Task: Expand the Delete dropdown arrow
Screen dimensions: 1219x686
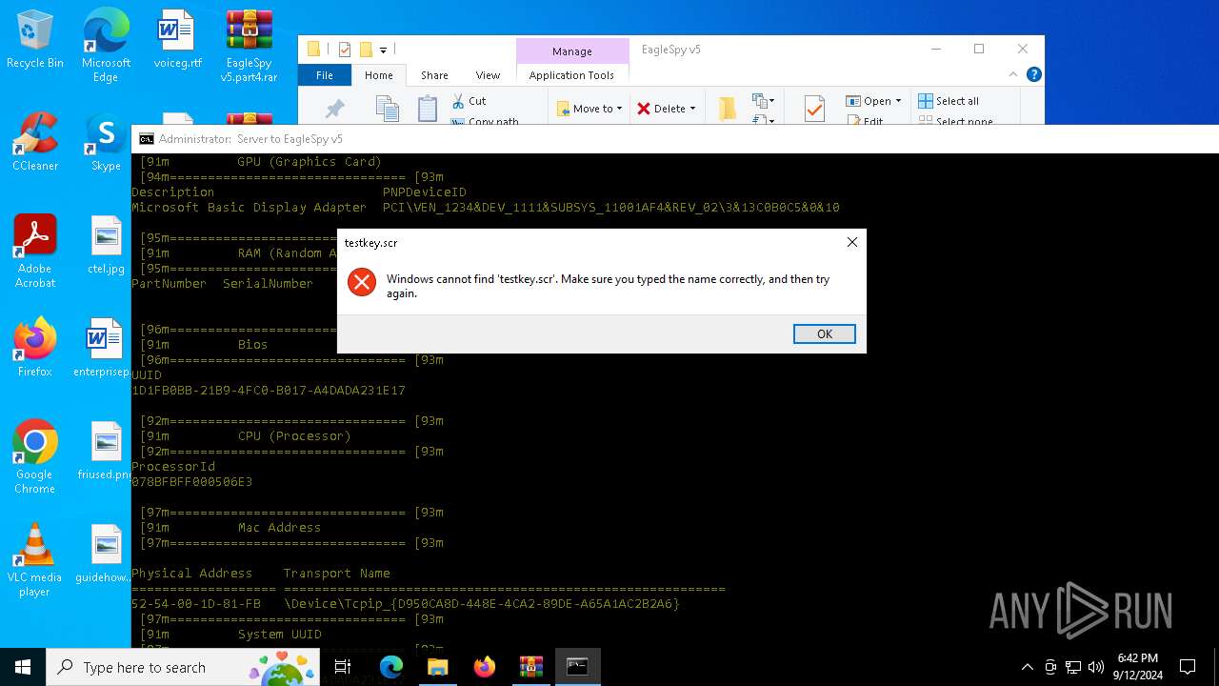Action: (x=692, y=109)
